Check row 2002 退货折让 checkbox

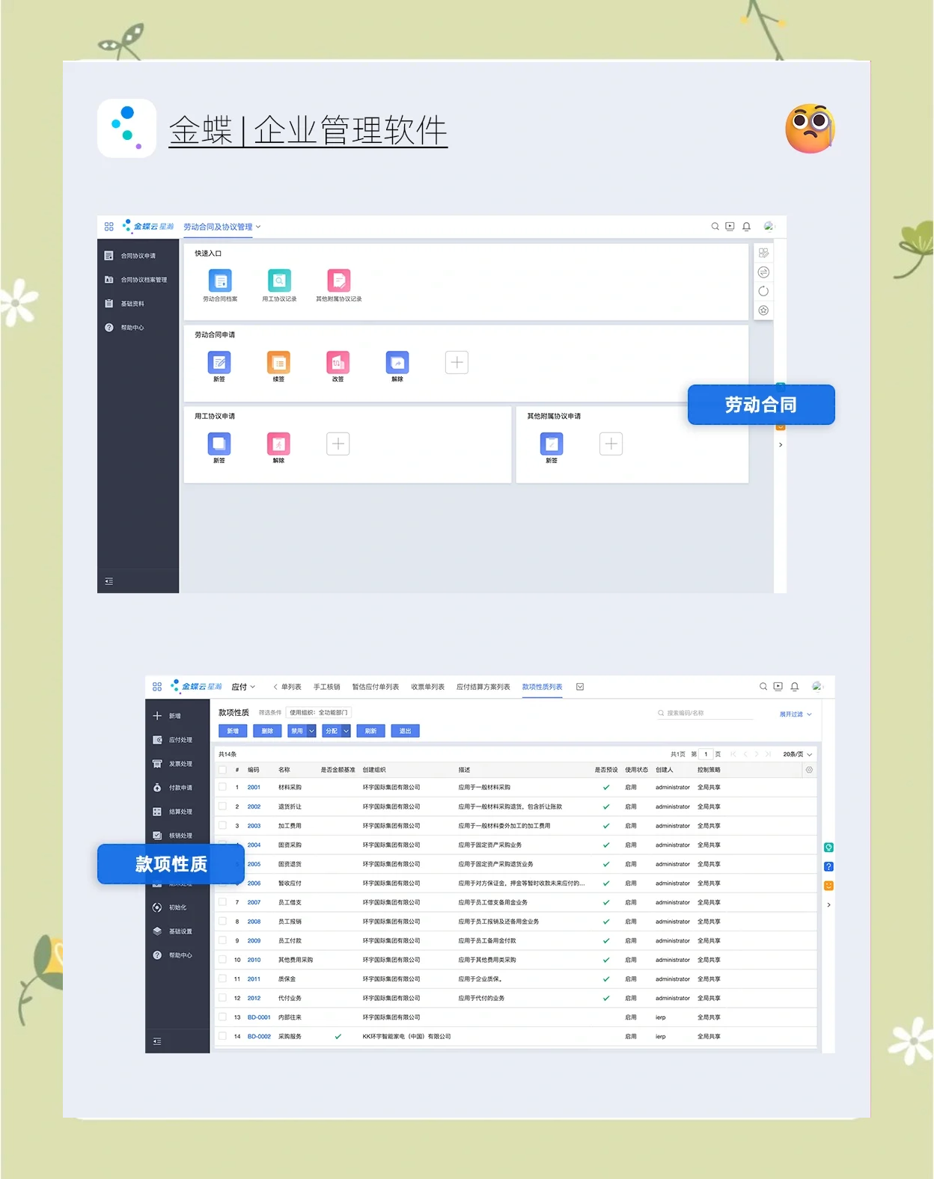(x=222, y=806)
